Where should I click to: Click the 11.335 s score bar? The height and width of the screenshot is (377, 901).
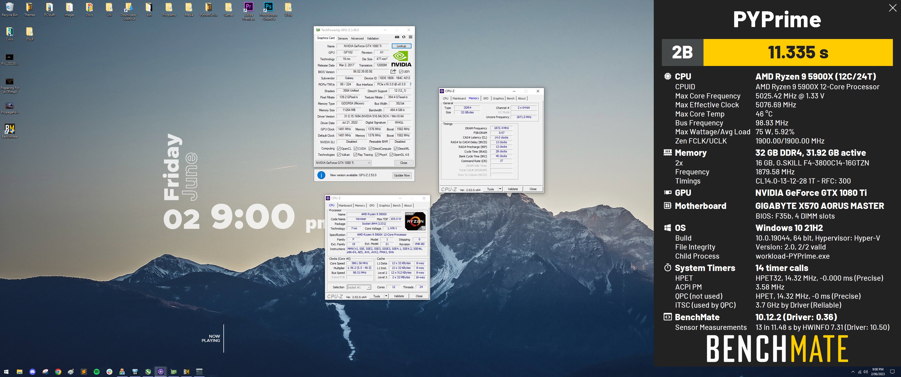(x=798, y=52)
